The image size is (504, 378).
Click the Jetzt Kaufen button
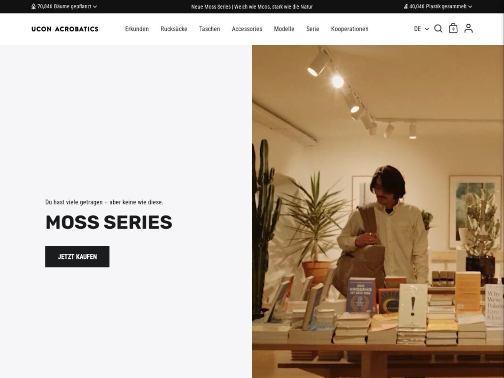(x=77, y=256)
